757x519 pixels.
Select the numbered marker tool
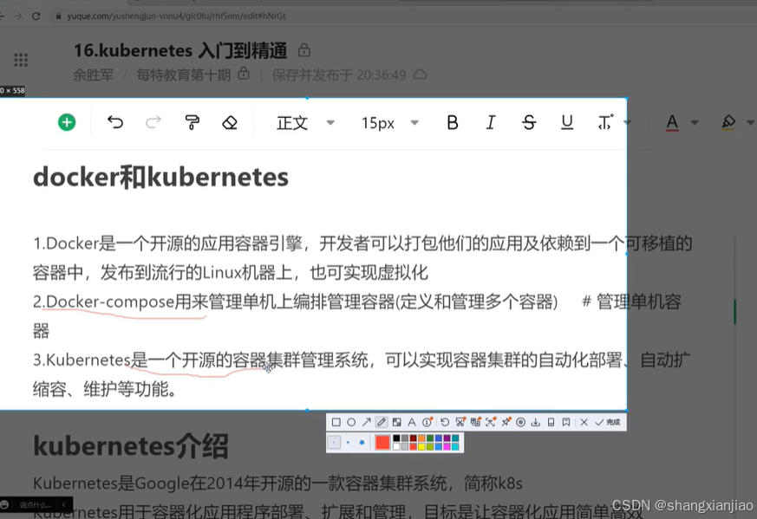[x=427, y=422]
